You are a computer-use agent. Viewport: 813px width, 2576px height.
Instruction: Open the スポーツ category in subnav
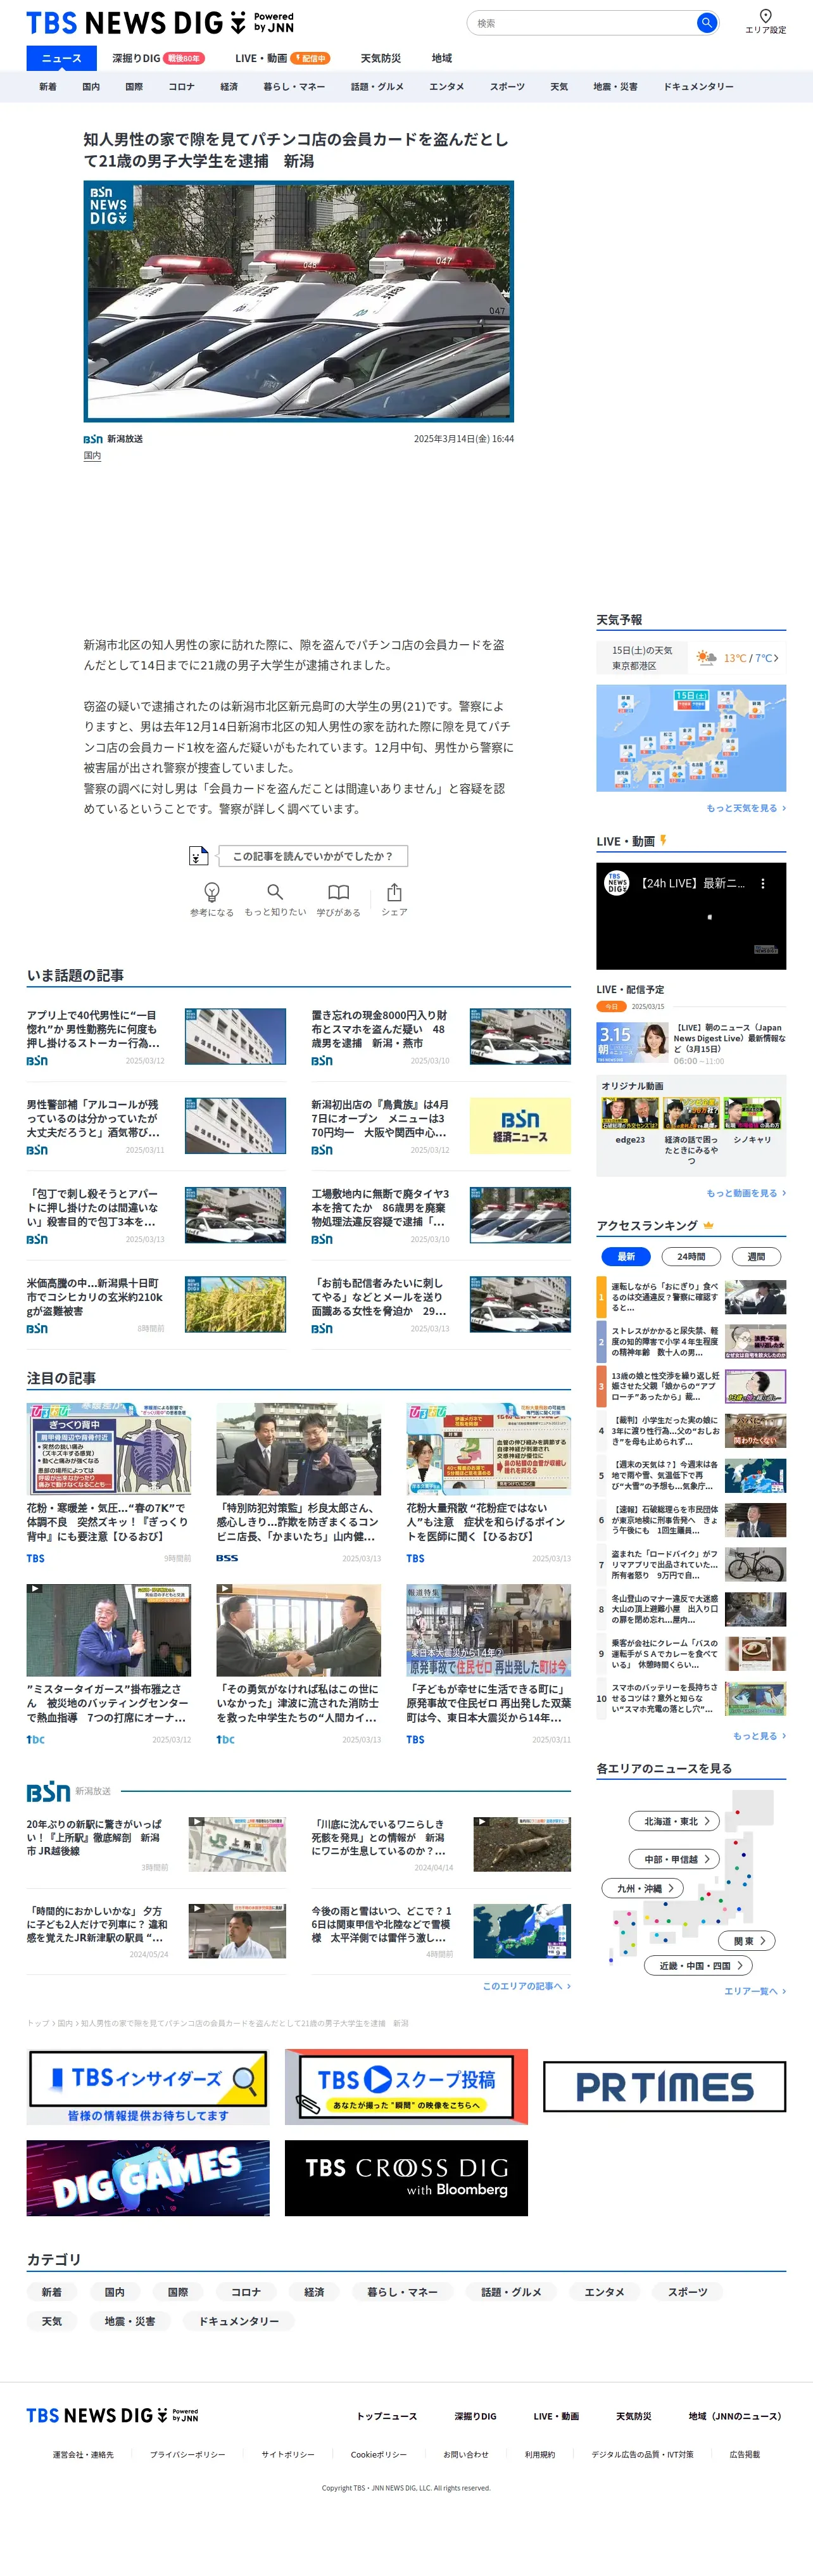[x=507, y=87]
